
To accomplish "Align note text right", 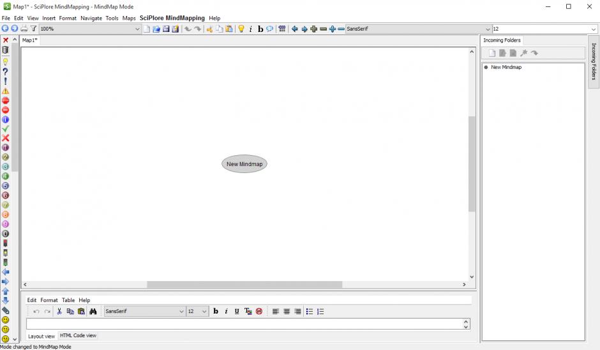I will (x=297, y=311).
